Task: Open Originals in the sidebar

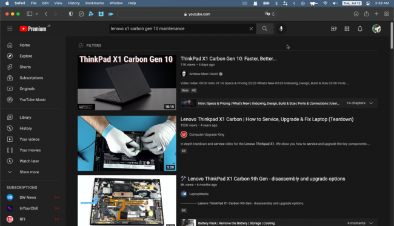Action: click(27, 89)
